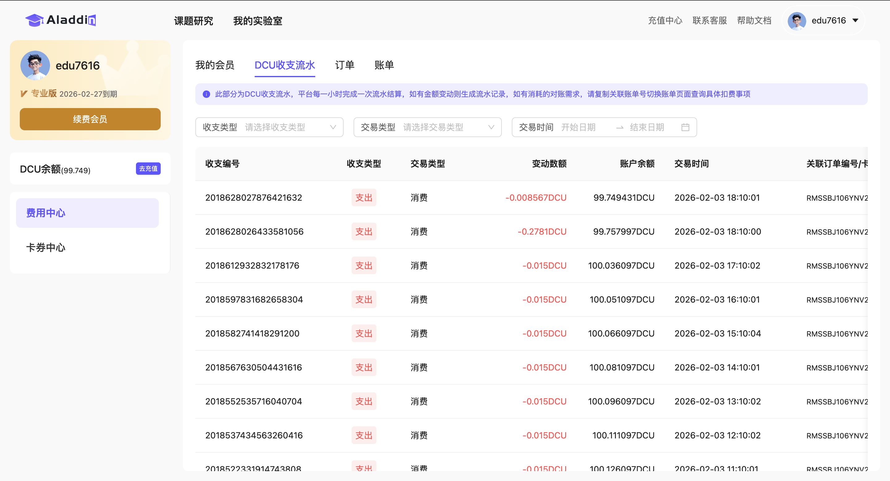890x481 pixels.
Task: Click the 支出 tag in the first row
Action: click(x=363, y=198)
